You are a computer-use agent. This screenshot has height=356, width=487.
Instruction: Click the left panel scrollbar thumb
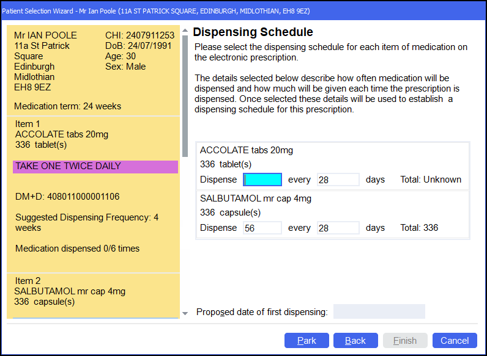tap(185, 95)
